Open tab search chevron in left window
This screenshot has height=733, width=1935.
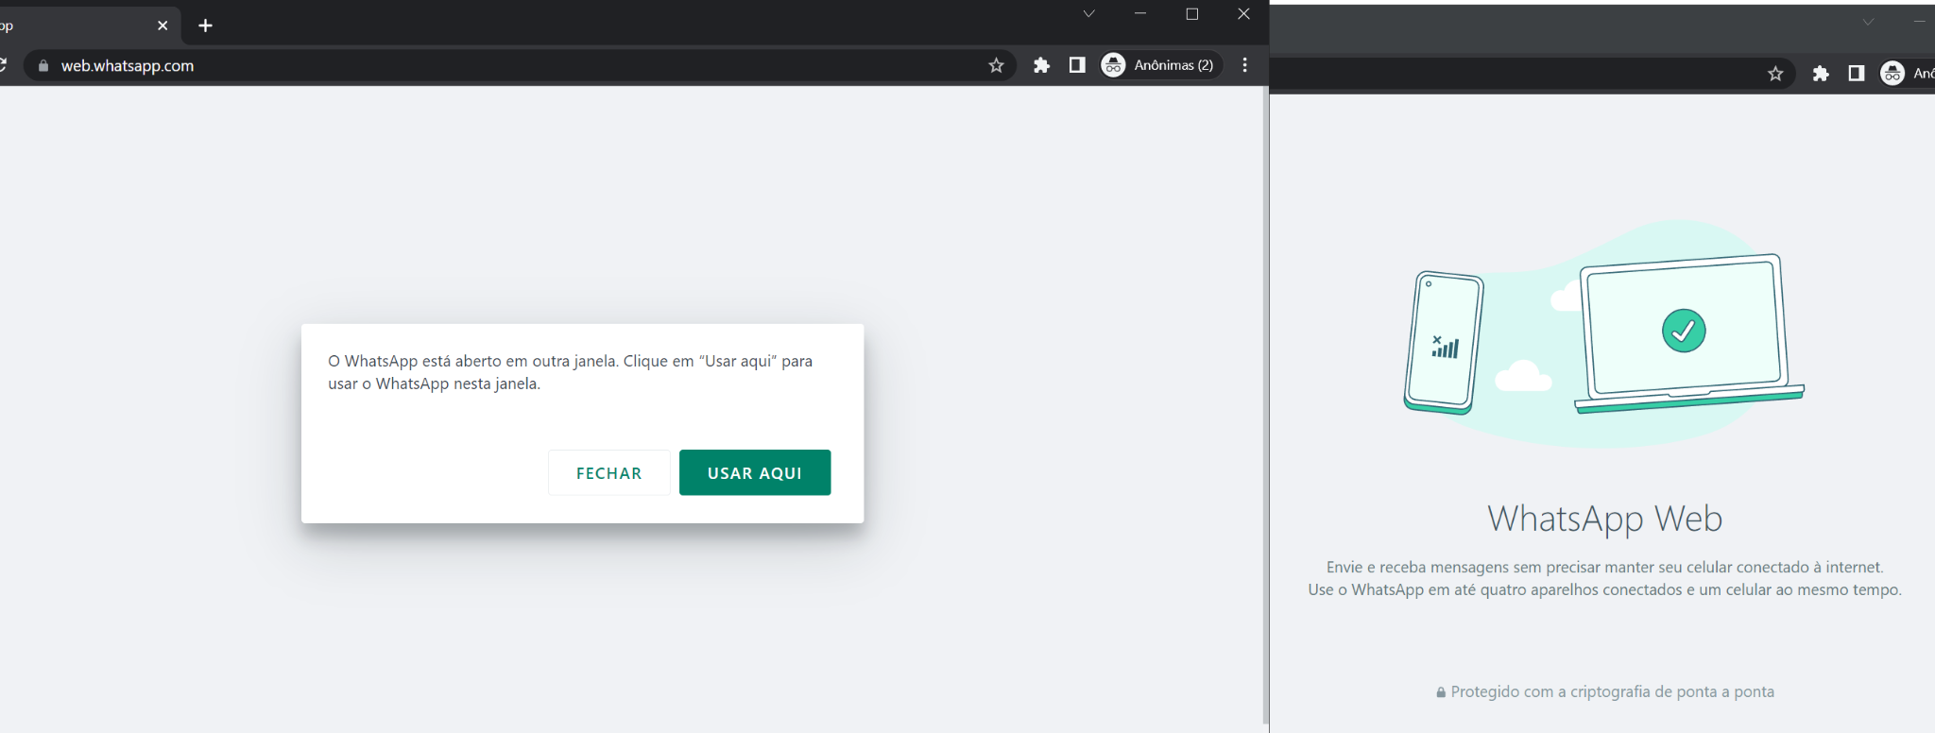(1088, 13)
